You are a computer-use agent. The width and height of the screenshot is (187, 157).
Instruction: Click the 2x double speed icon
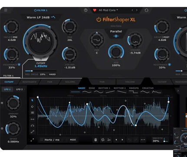click(x=109, y=140)
